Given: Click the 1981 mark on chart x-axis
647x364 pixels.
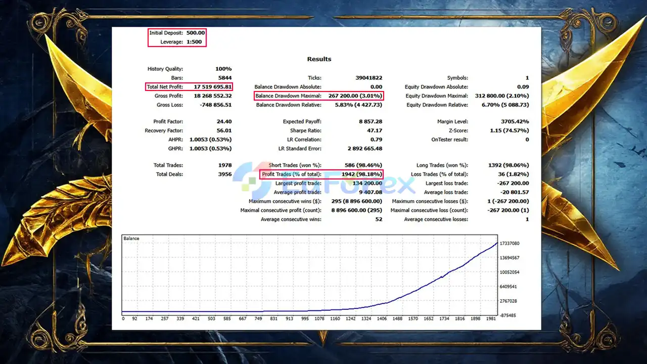Looking at the screenshot, I should point(491,318).
